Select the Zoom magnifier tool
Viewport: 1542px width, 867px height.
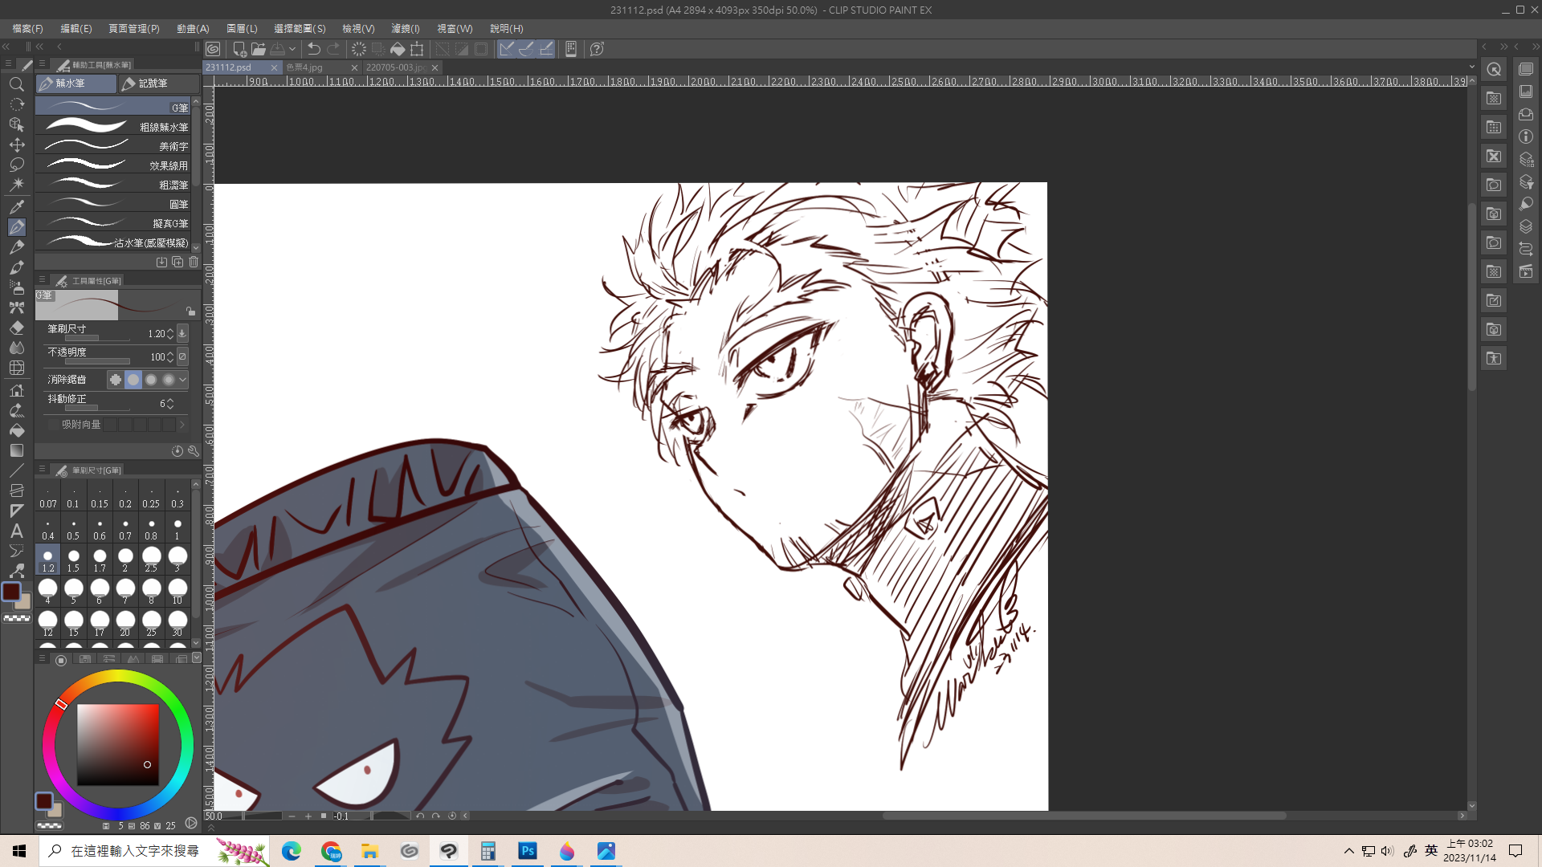16,84
